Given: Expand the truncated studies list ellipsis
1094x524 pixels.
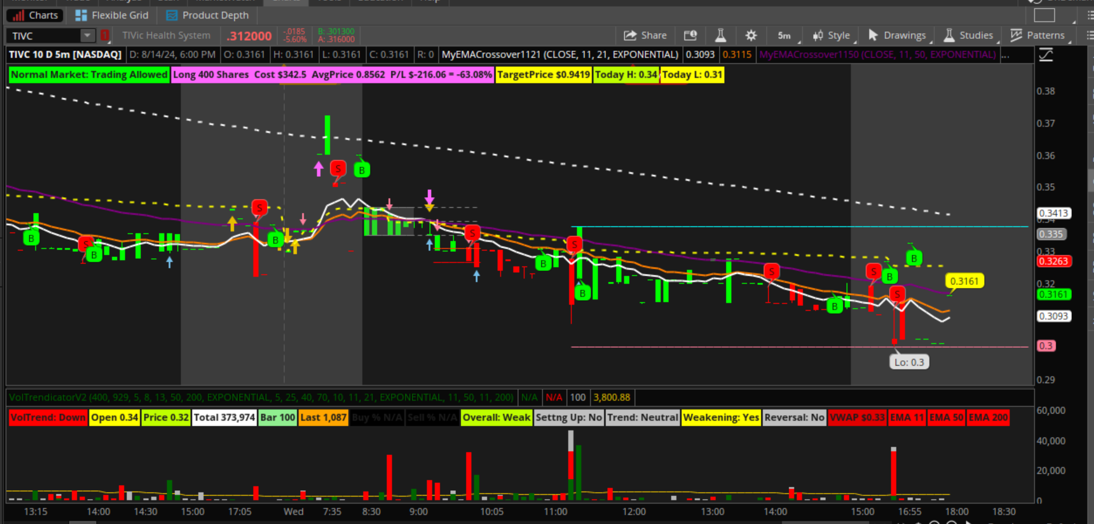Looking at the screenshot, I should (1005, 55).
